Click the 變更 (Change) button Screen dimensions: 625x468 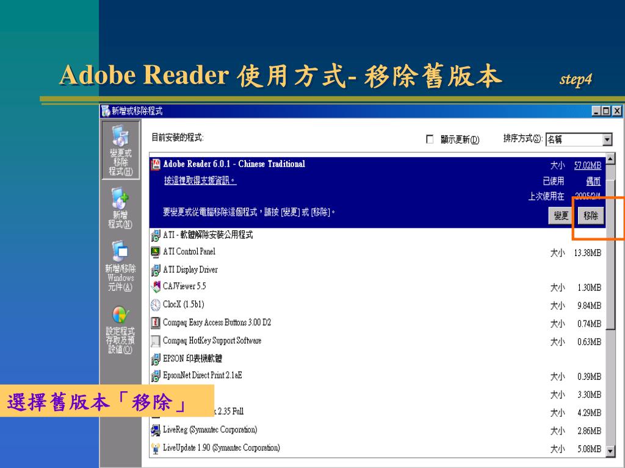pyautogui.click(x=562, y=216)
